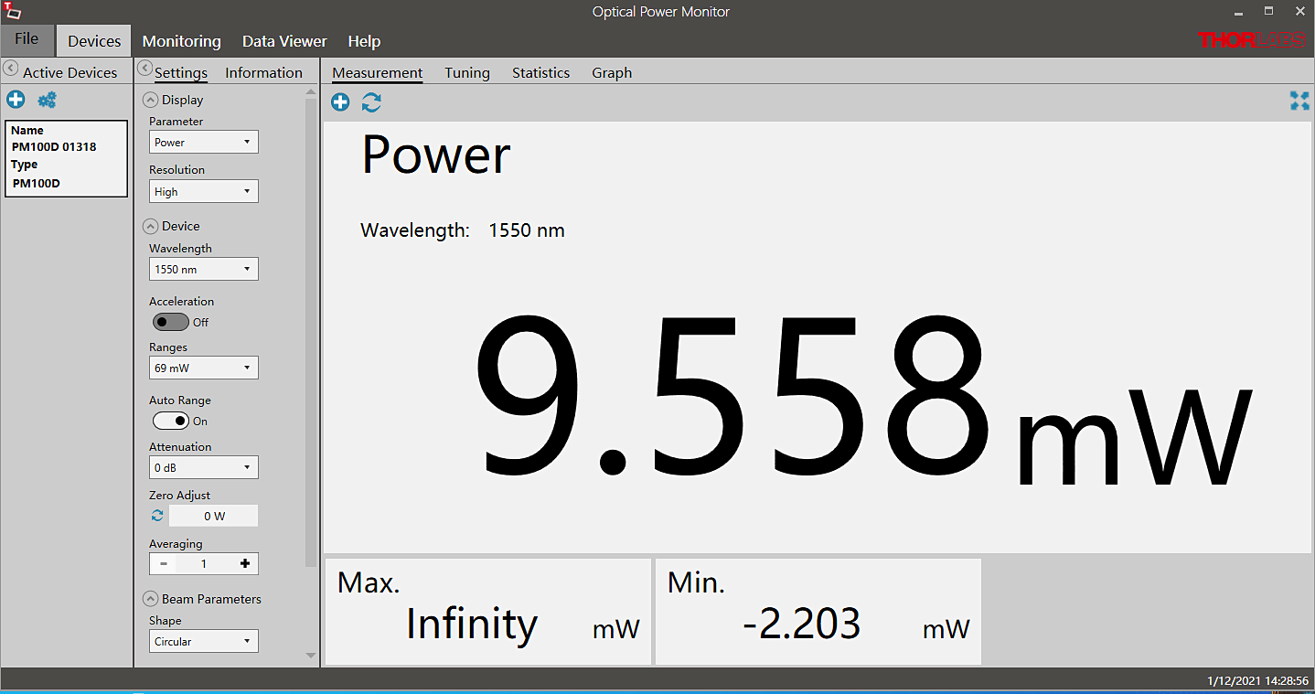Turn off the Auto Range switch

(x=171, y=421)
